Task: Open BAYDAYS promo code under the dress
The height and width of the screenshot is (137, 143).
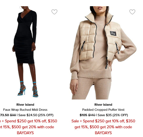Action: 25,133
